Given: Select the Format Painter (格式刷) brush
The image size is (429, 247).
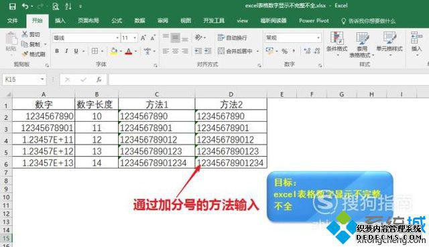Looking at the screenshot, I should point(25,54).
